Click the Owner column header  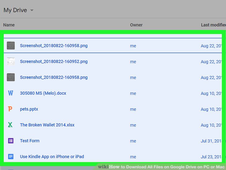pyautogui.click(x=136, y=25)
